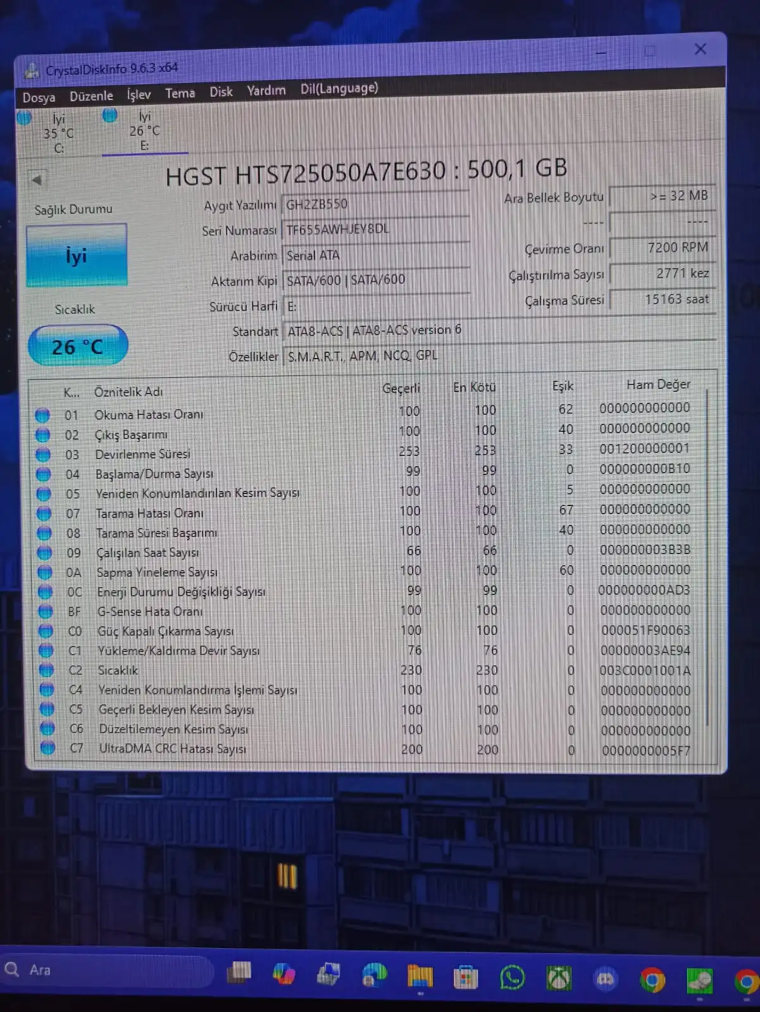Screen dimensions: 760x1012
Task: Click the Ham Değer column header
Action: [x=658, y=385]
